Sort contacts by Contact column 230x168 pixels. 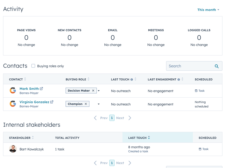click(x=25, y=79)
